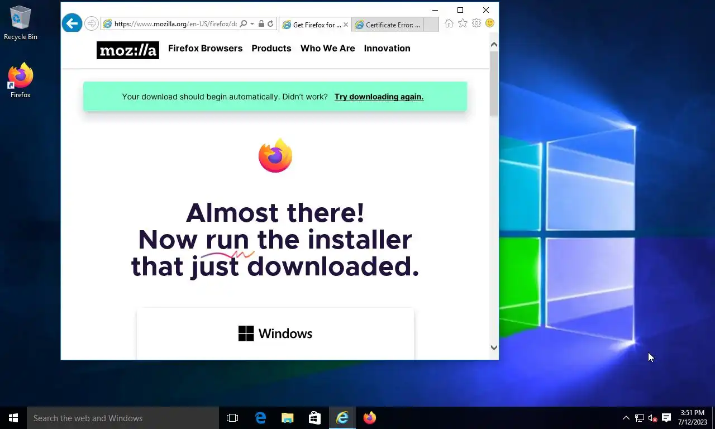Select the Firefox desktop shortcut
Image resolution: width=715 pixels, height=429 pixels.
coord(21,81)
